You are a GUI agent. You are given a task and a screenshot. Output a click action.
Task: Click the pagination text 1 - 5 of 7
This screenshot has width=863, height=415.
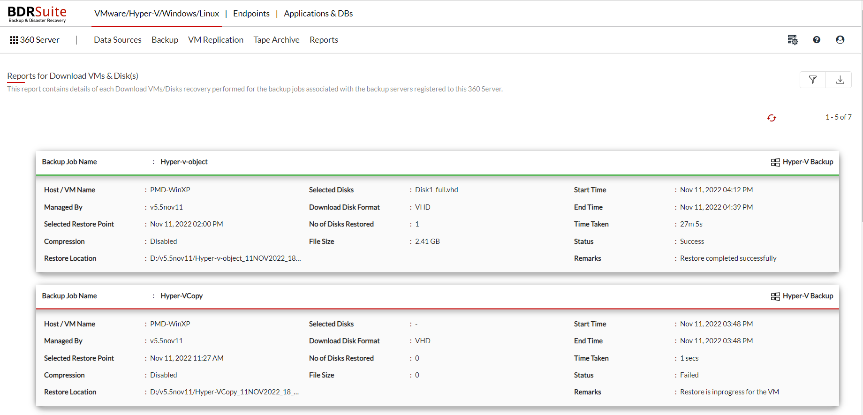pyautogui.click(x=839, y=117)
